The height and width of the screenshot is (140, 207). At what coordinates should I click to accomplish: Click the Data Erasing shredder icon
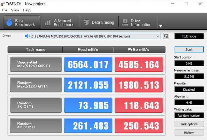click(86, 23)
